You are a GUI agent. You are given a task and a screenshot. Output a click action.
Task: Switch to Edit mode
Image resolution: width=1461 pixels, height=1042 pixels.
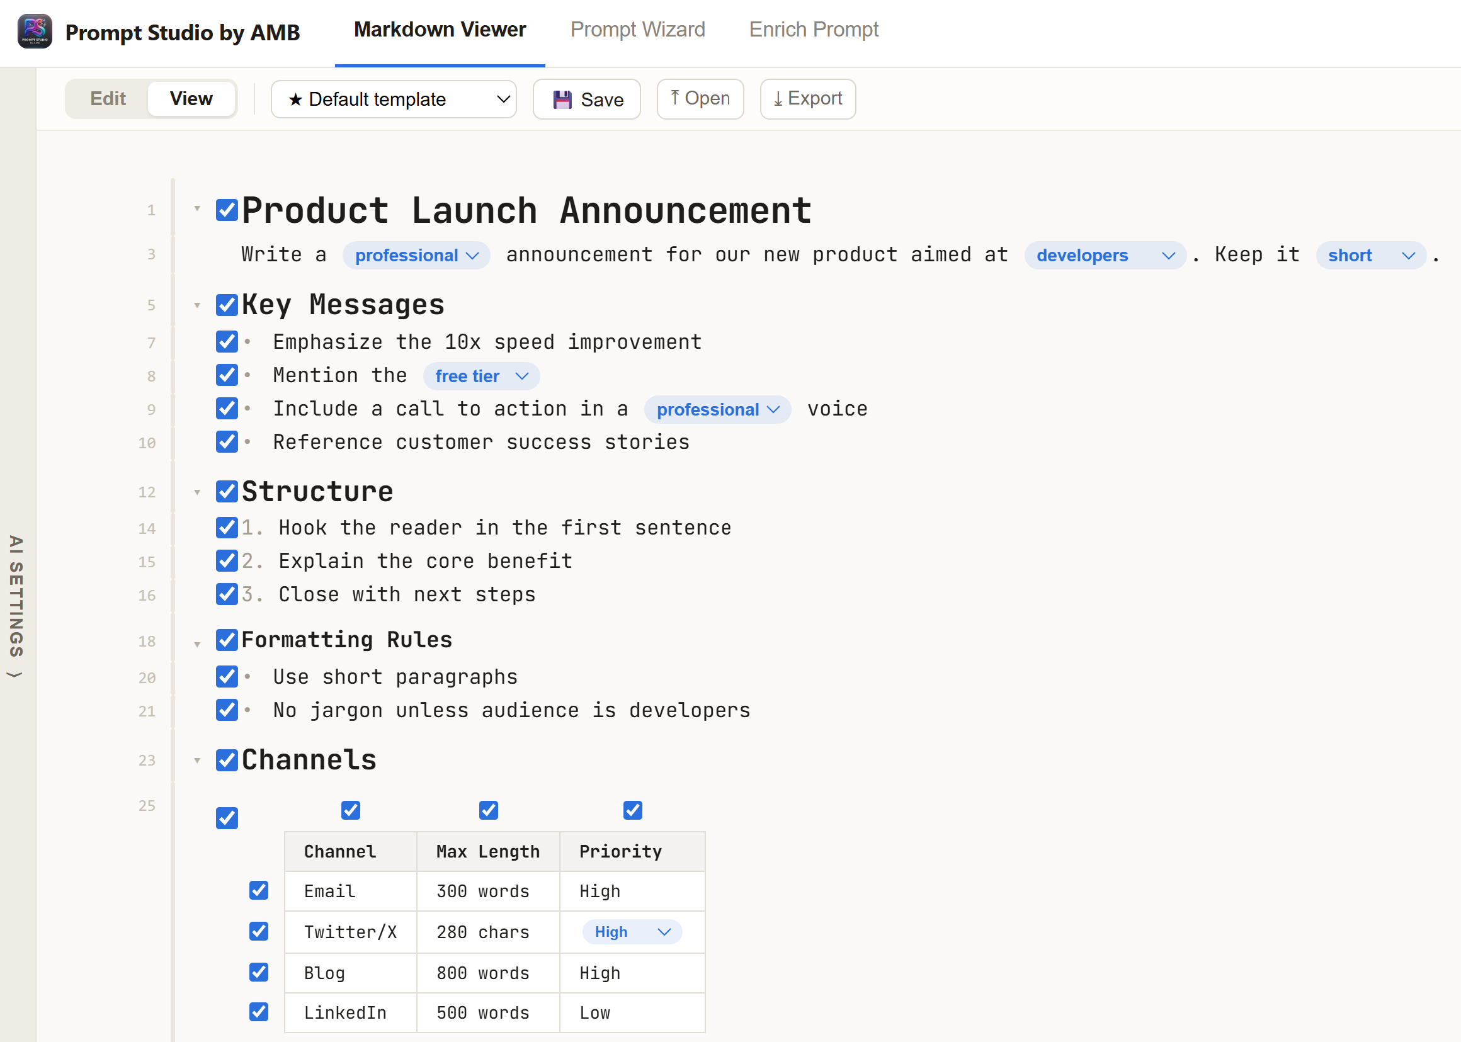pyautogui.click(x=108, y=99)
